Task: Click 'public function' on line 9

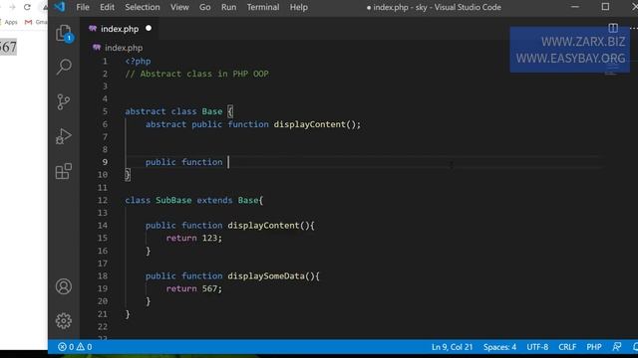Action: click(183, 162)
